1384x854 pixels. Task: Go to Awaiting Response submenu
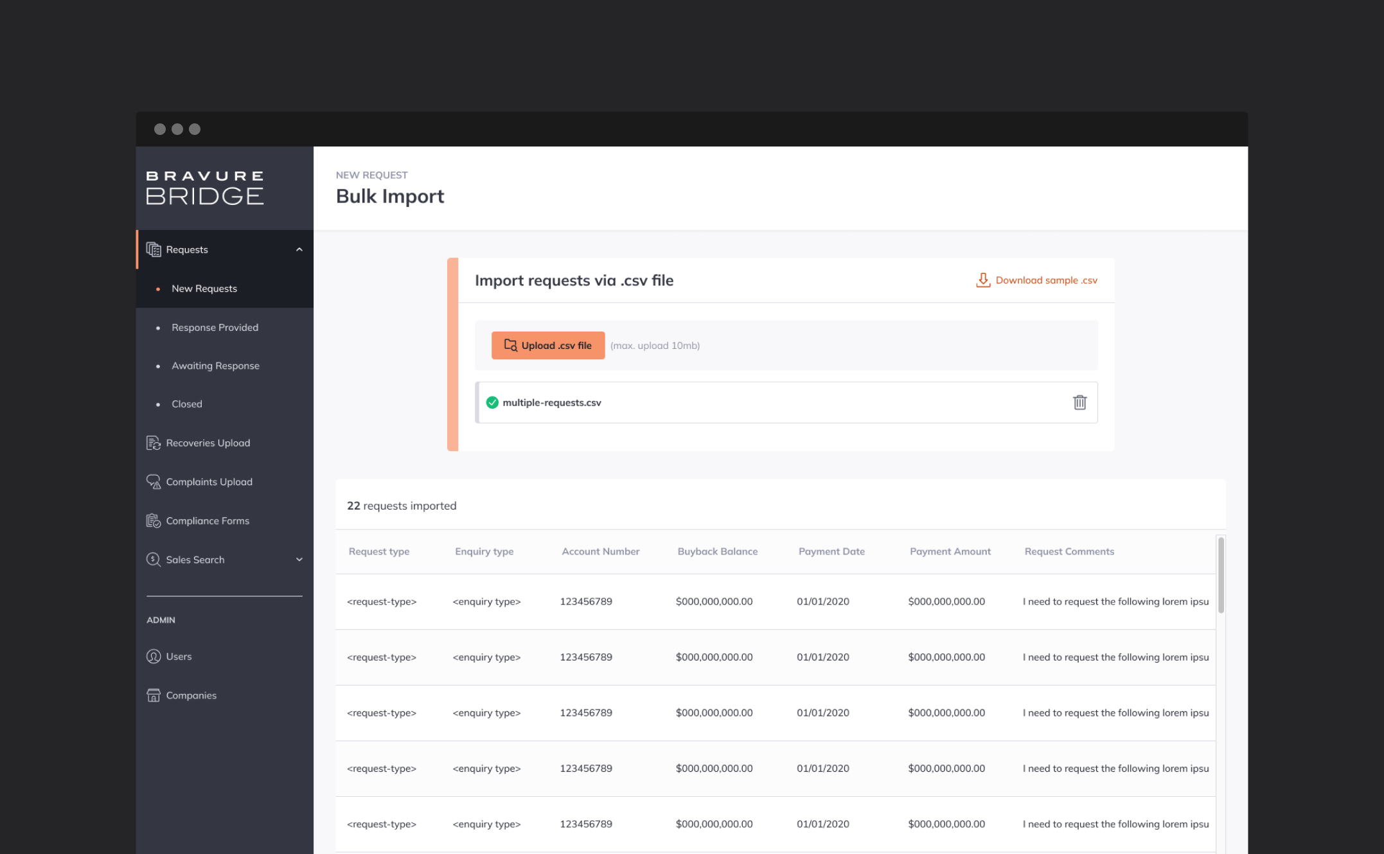click(x=215, y=366)
